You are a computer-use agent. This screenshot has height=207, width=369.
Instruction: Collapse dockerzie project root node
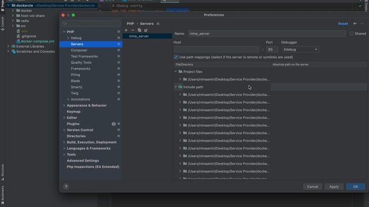click(8, 5)
